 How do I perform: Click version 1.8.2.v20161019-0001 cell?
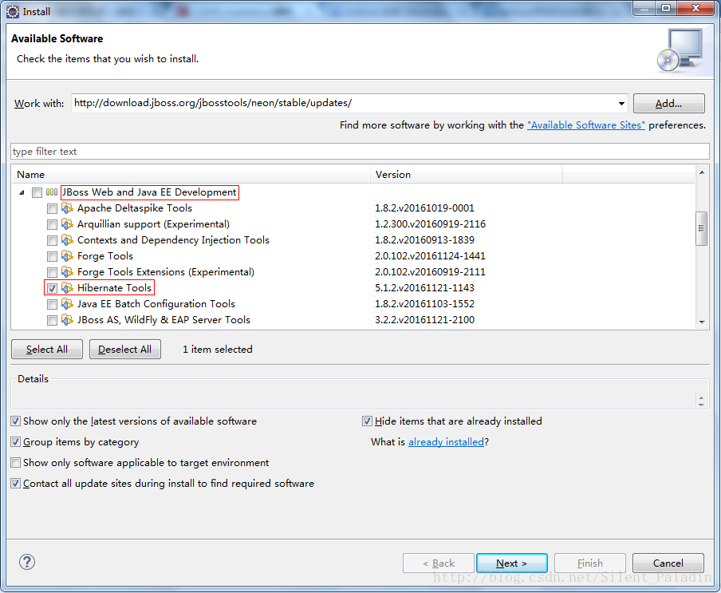(424, 208)
